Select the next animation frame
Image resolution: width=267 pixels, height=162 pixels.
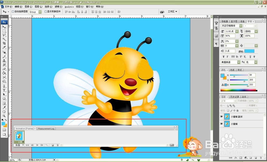coord(42,145)
